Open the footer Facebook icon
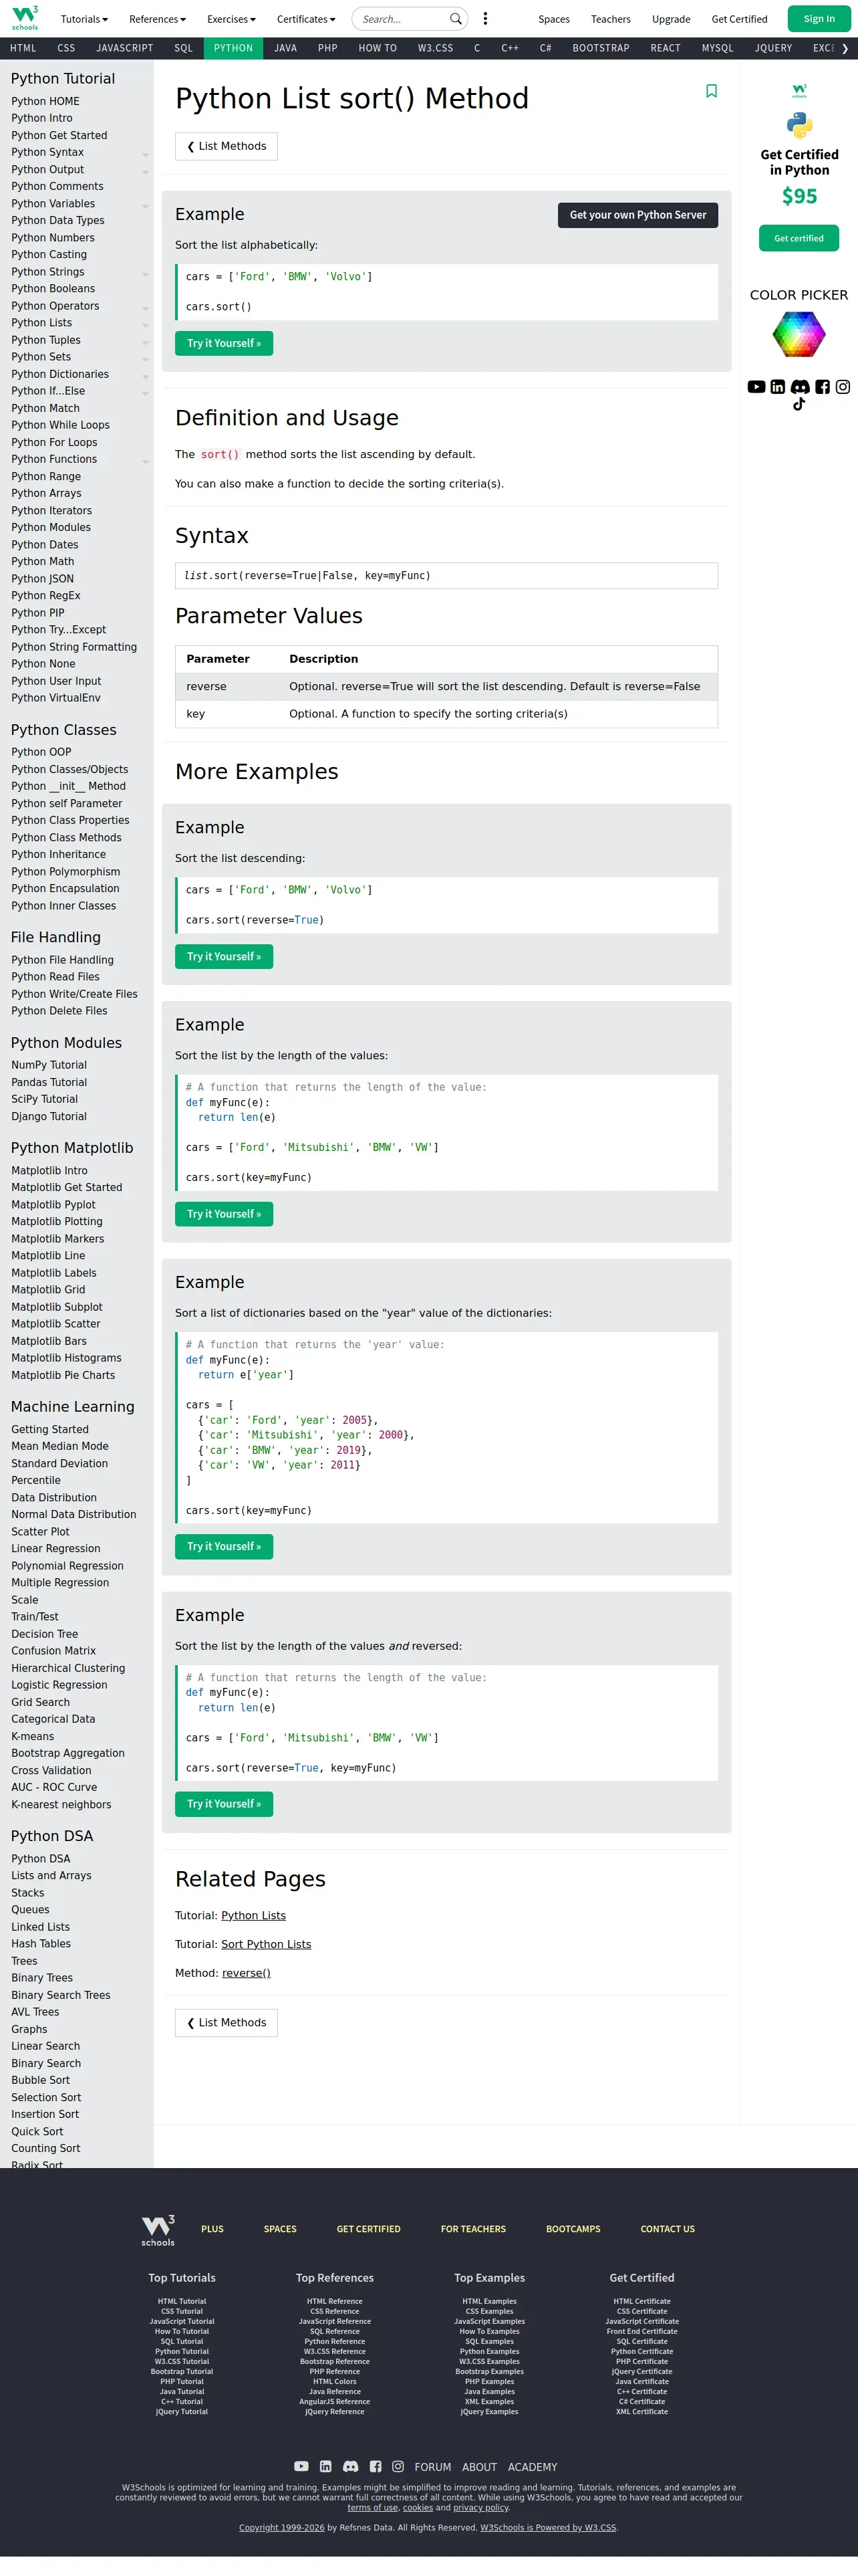Screen dimensions: 858x2576 pos(376,2467)
